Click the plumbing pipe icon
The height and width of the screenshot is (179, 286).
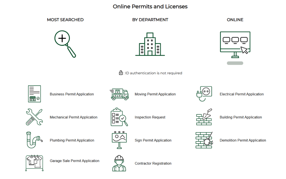[34, 140]
